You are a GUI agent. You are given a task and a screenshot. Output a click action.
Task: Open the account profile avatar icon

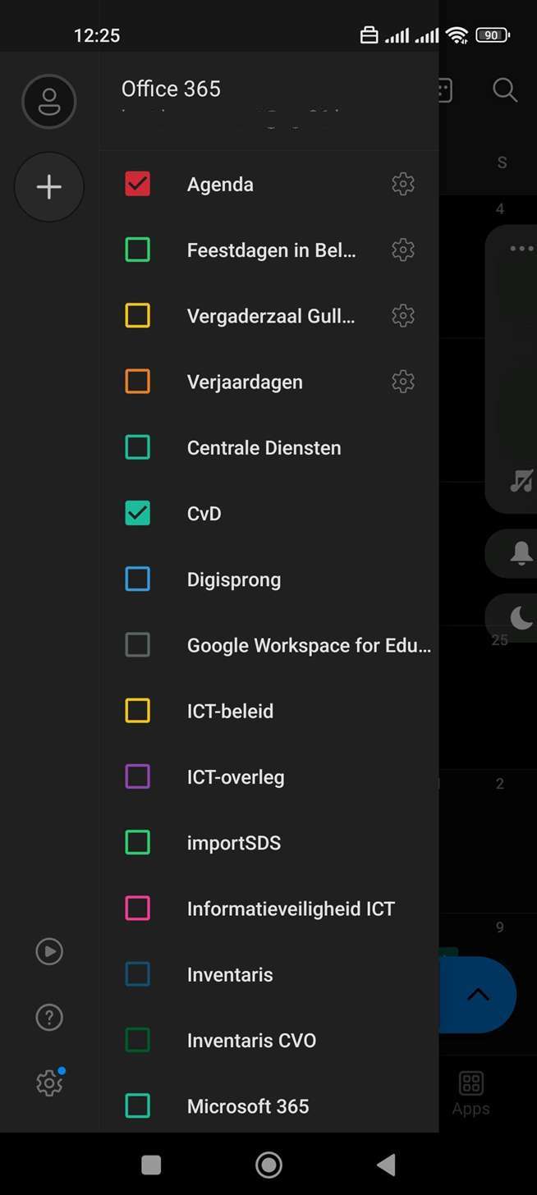[49, 102]
